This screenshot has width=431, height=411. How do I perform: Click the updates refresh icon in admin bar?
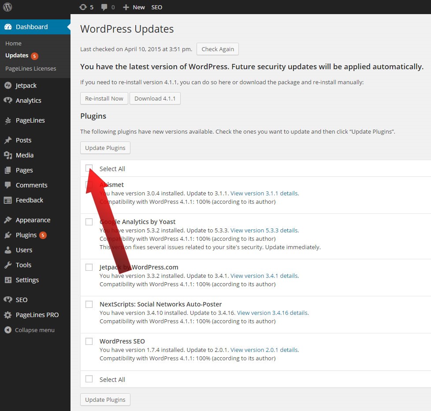pyautogui.click(x=83, y=7)
